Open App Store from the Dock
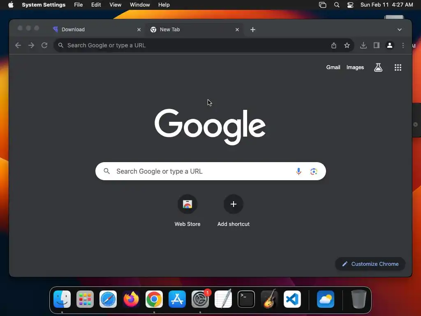This screenshot has width=421, height=316. [177, 299]
